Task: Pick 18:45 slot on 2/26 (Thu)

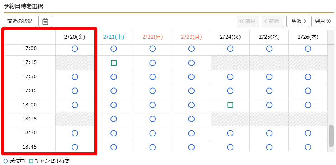Action: coord(308,147)
